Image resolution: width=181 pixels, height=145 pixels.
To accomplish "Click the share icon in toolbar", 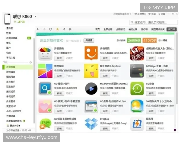I will [x=64, y=29].
